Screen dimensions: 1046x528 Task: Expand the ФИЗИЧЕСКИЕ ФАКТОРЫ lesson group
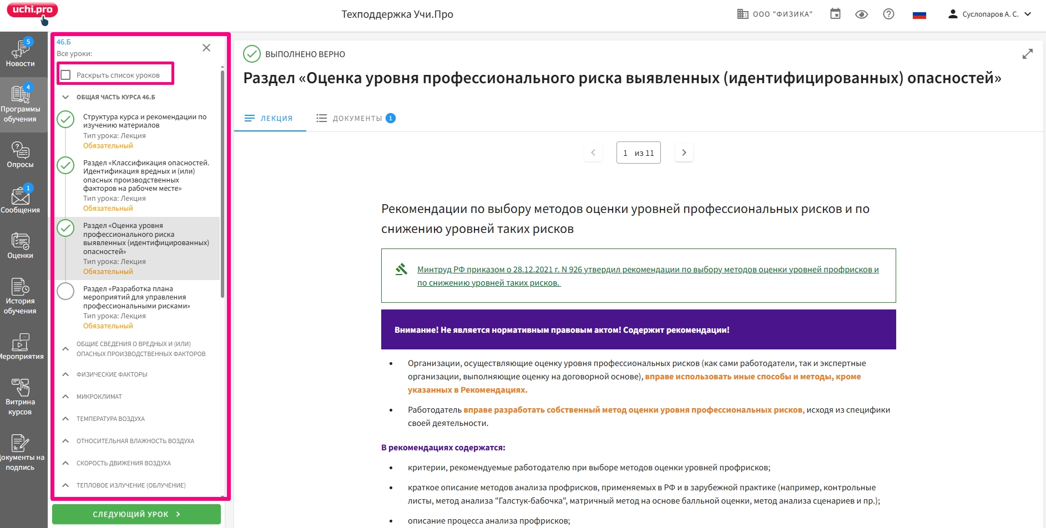tap(65, 374)
